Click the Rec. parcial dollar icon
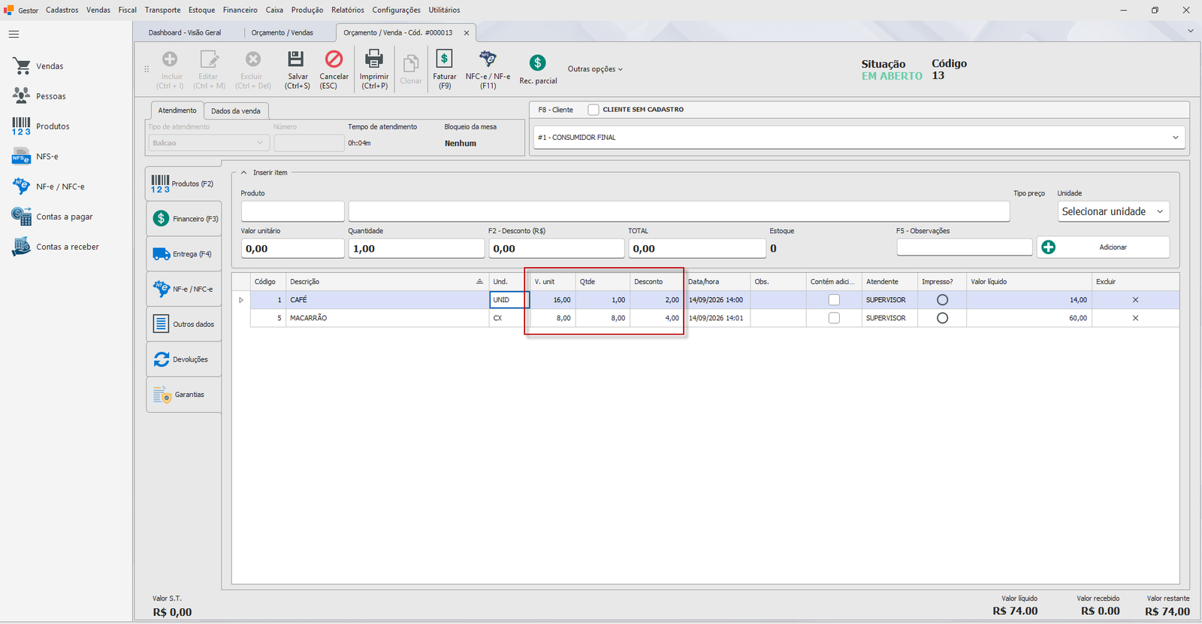1202x624 pixels. 537,63
